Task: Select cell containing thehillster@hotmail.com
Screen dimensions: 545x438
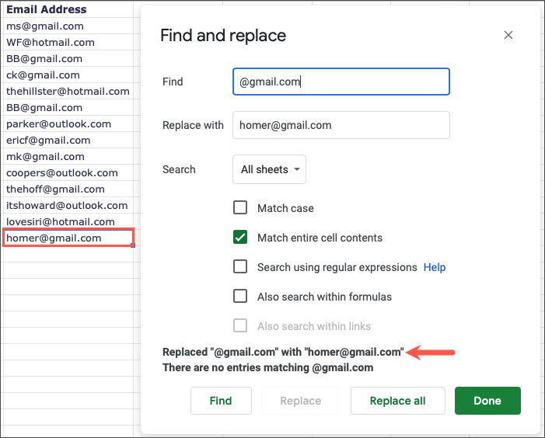Action: pyautogui.click(x=68, y=92)
